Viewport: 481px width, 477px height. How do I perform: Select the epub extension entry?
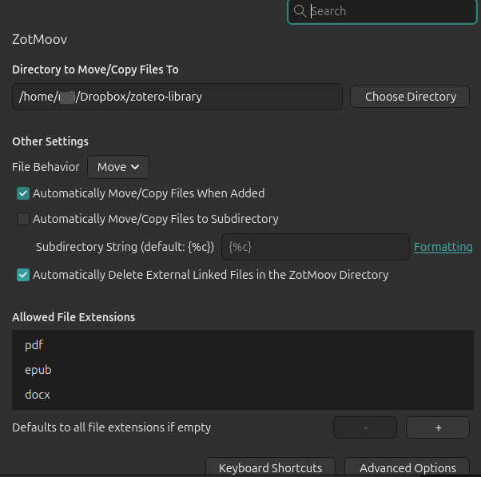point(38,370)
